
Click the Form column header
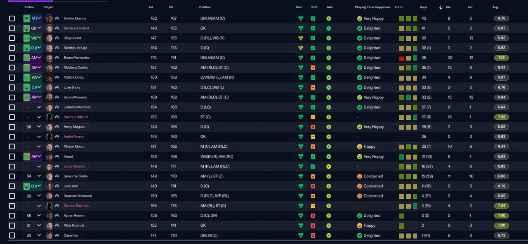click(398, 7)
